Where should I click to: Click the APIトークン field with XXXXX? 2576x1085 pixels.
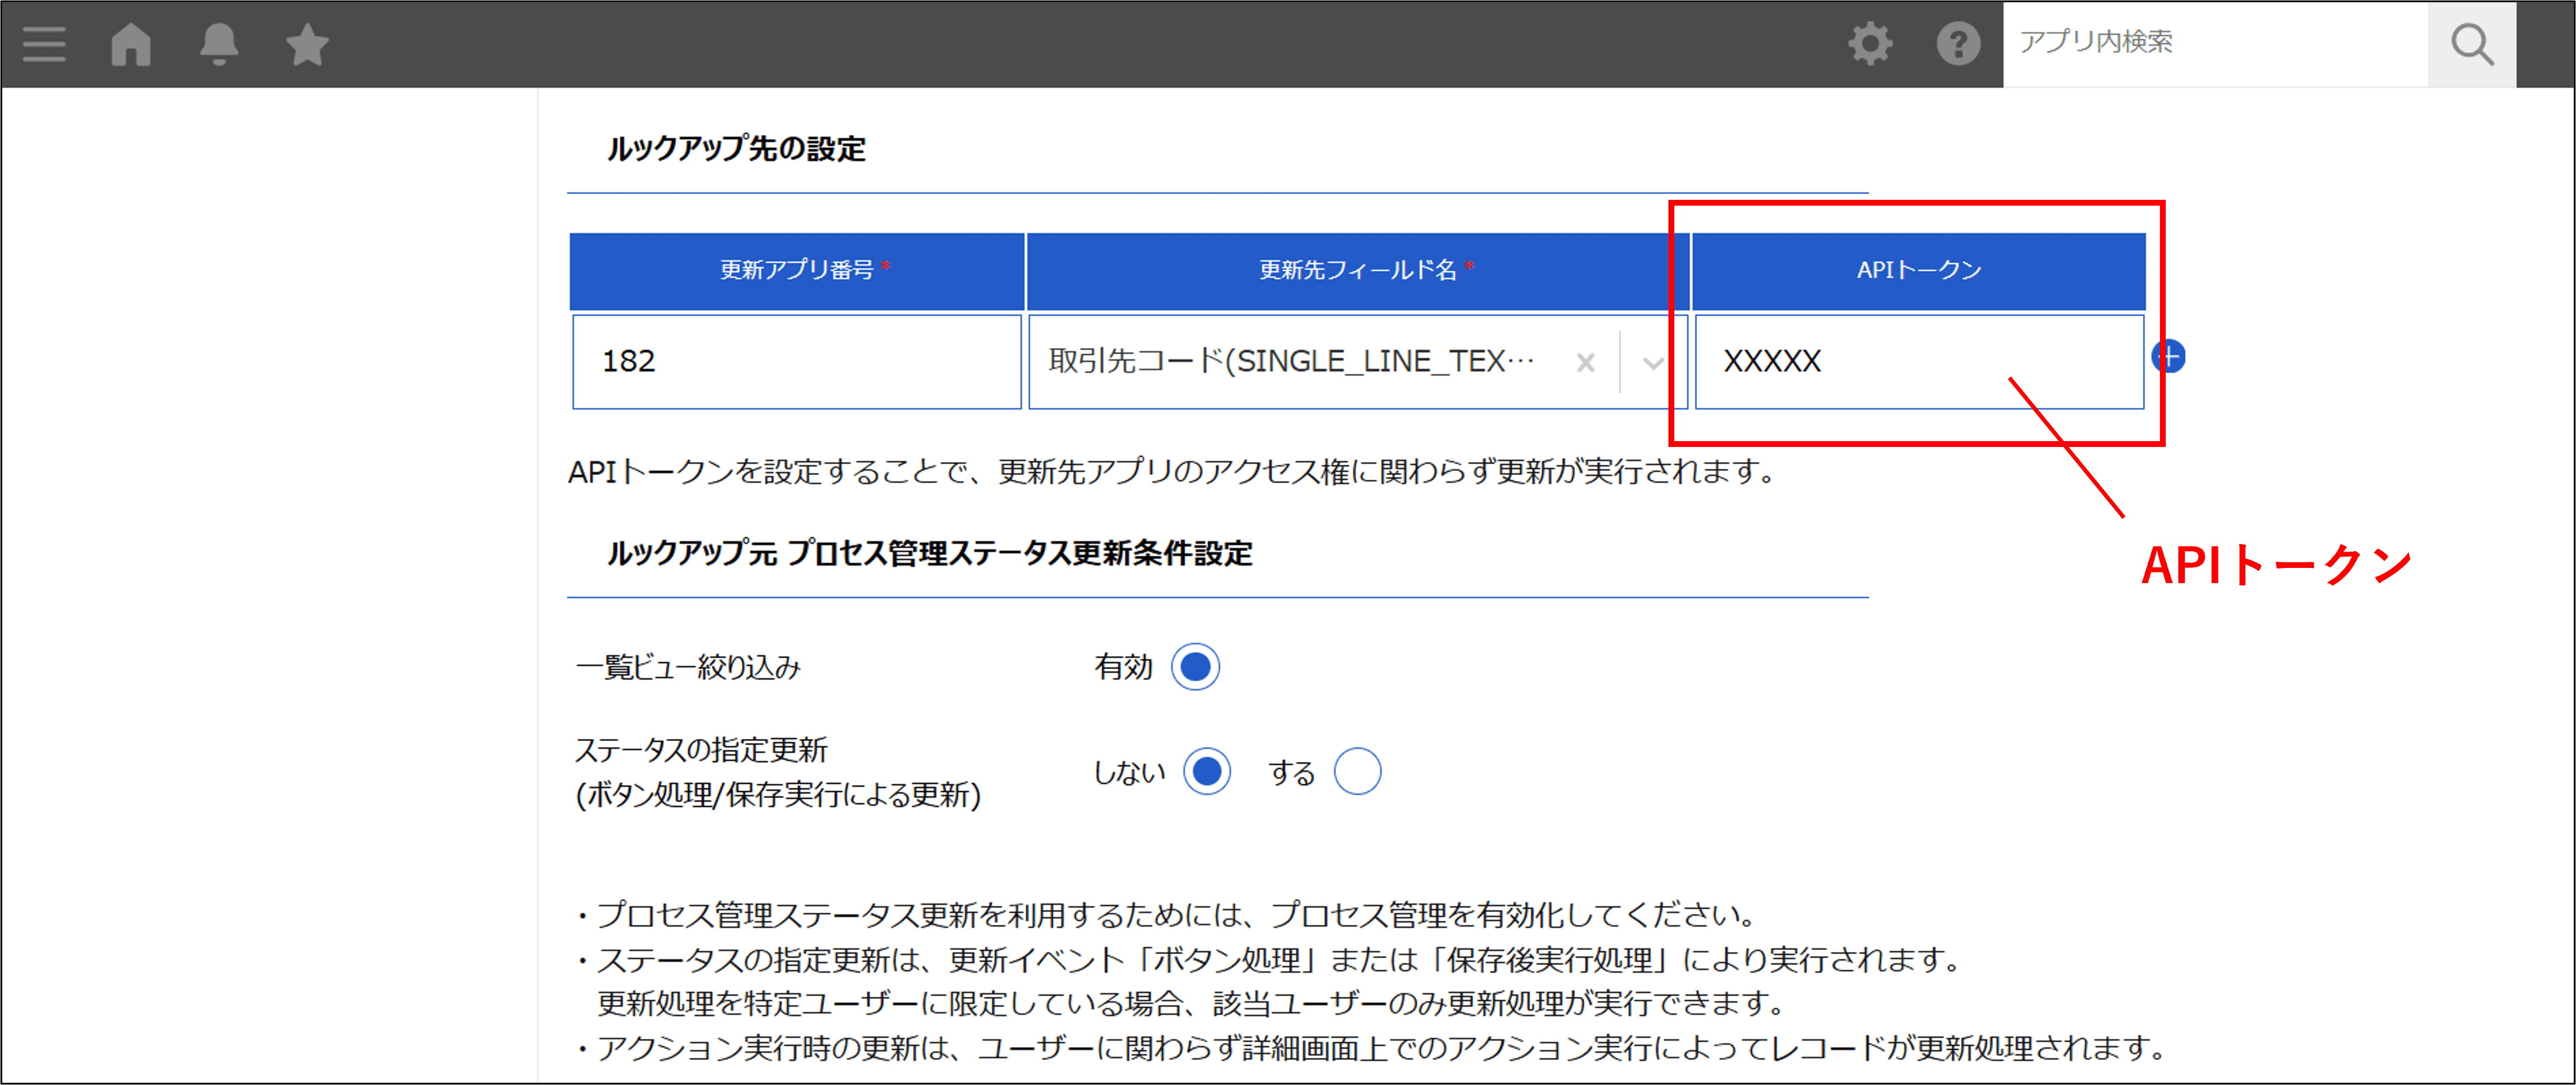tap(1918, 362)
